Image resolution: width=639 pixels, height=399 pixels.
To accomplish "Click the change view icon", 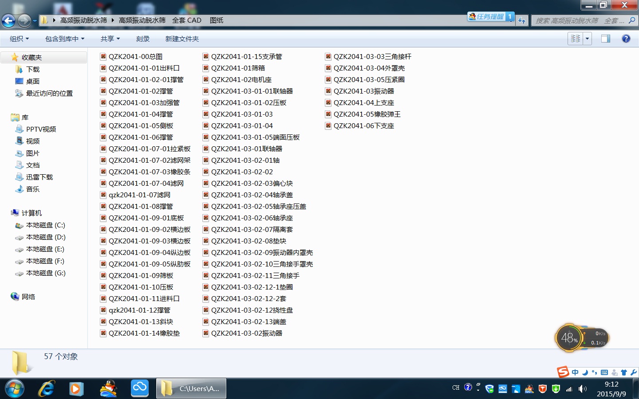I will [576, 39].
